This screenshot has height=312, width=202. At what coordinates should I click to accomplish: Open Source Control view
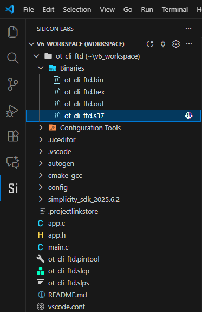tap(12, 84)
